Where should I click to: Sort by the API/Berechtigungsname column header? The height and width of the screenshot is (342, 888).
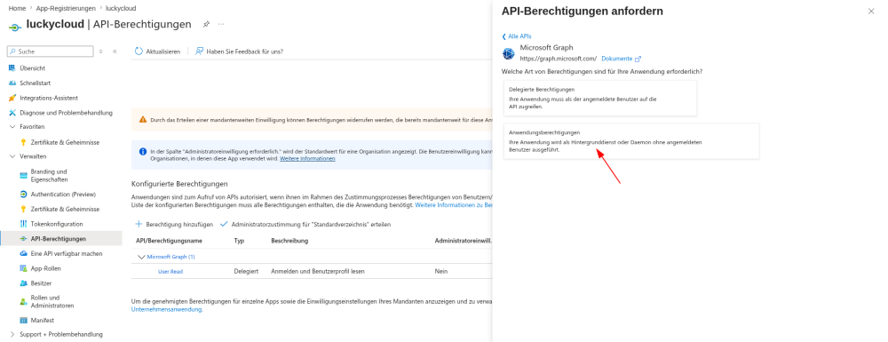point(170,241)
